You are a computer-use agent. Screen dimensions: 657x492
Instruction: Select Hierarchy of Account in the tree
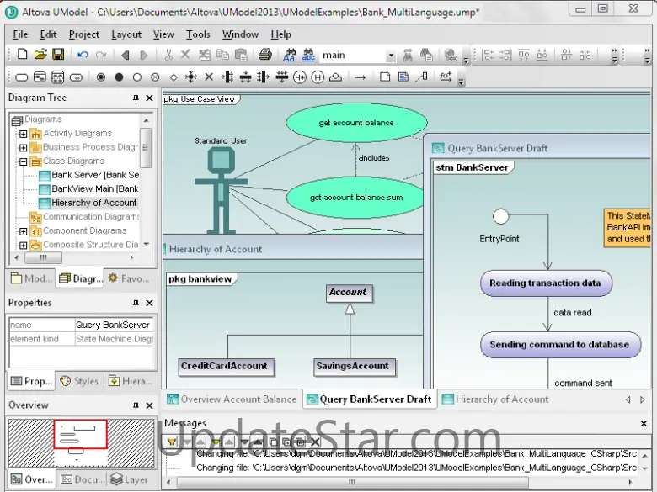(93, 203)
